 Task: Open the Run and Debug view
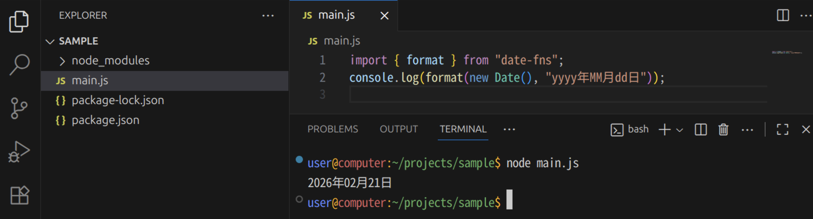[19, 152]
